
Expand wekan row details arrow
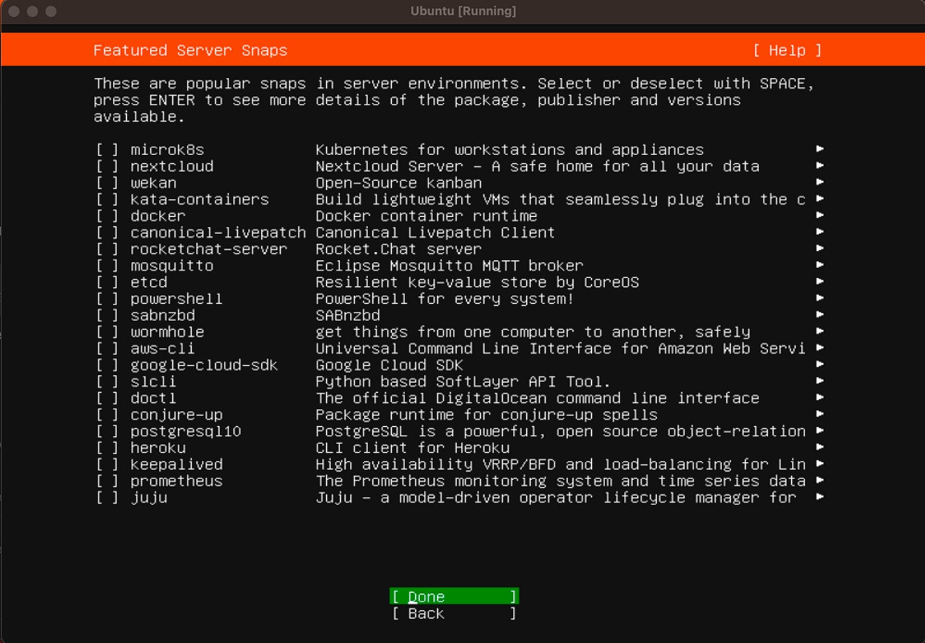click(x=820, y=182)
